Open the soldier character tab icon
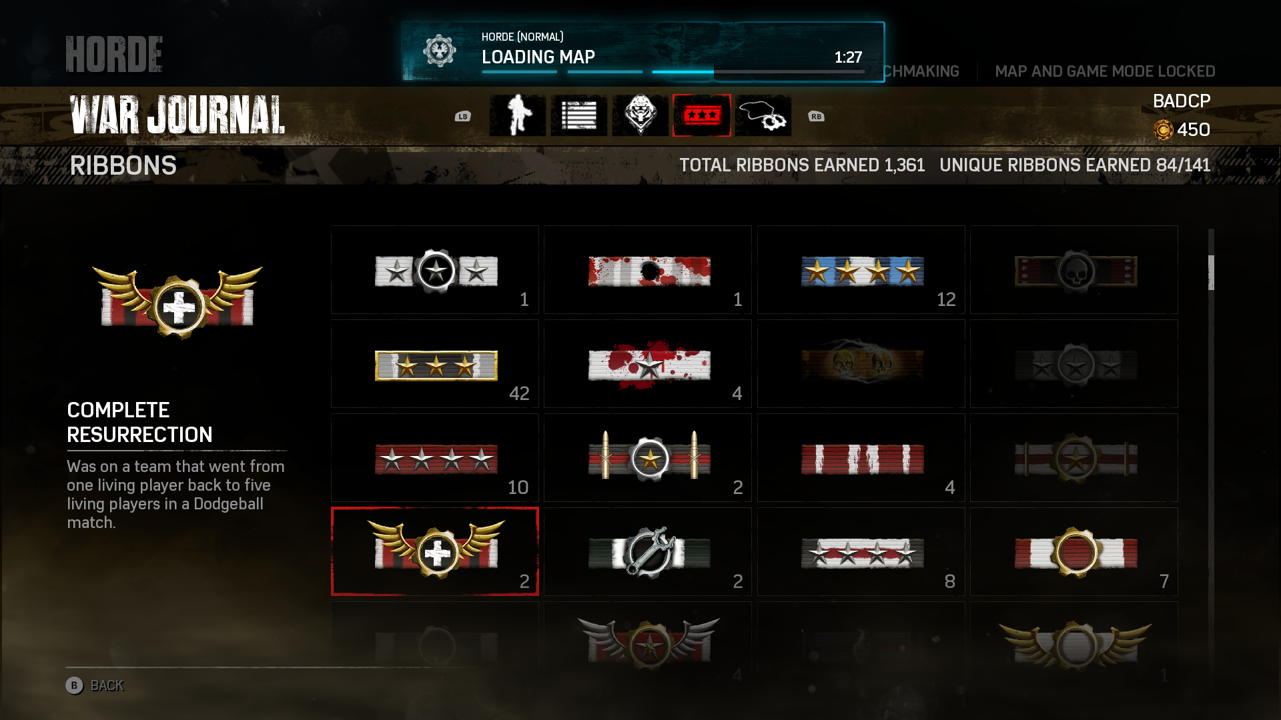This screenshot has width=1281, height=720. coord(518,115)
